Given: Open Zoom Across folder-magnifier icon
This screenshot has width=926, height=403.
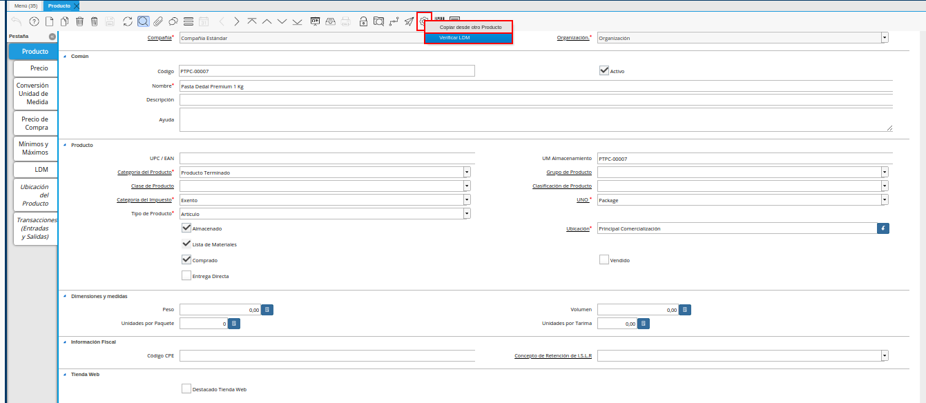Looking at the screenshot, I should (x=378, y=21).
